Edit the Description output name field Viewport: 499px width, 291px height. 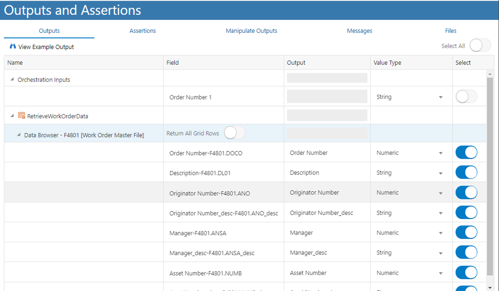pyautogui.click(x=327, y=173)
